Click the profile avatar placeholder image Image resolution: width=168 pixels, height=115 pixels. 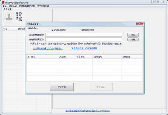coord(9,17)
